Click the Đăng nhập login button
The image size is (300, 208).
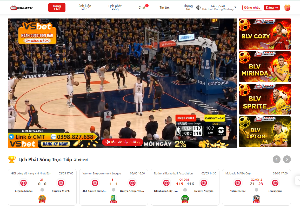pyautogui.click(x=252, y=8)
